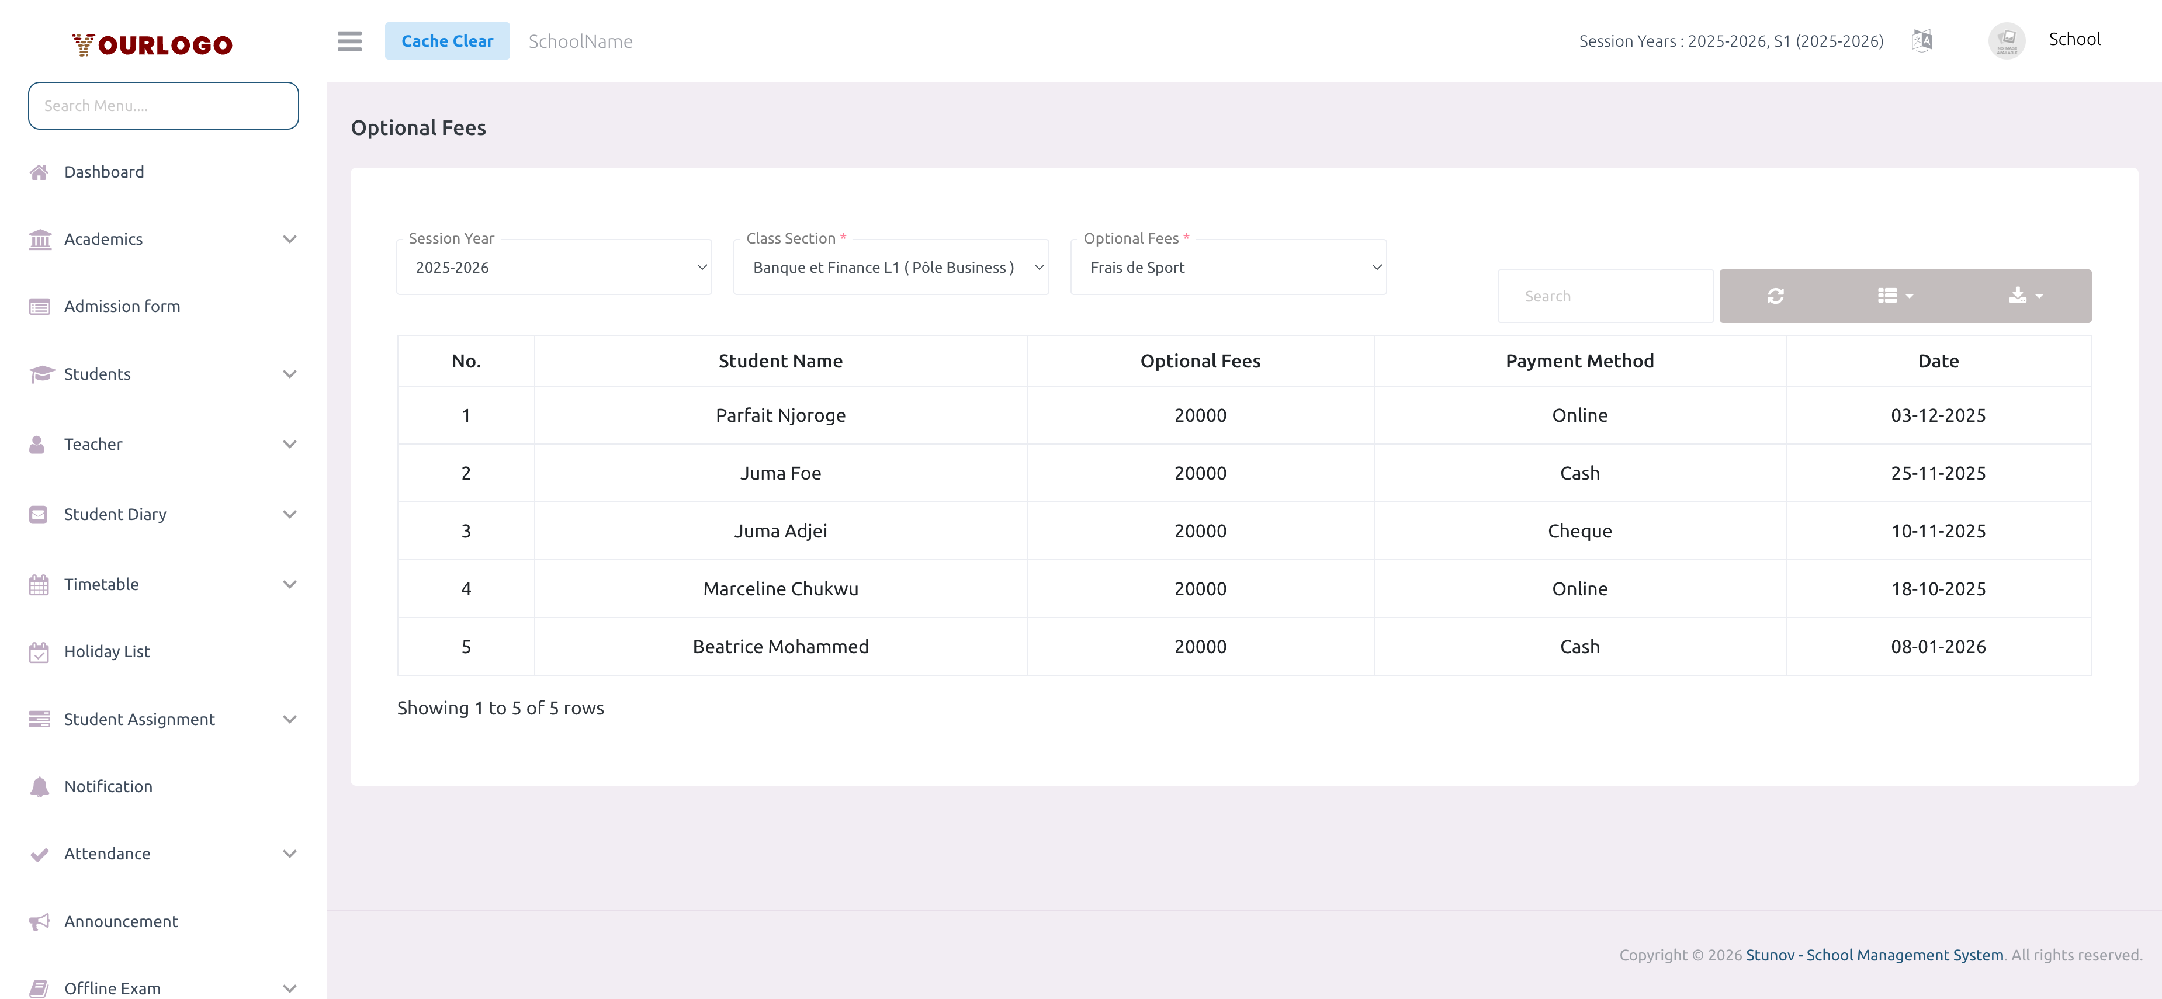Screen dimensions: 2162x999
Task: Open the language translation icon
Action: pos(1922,40)
